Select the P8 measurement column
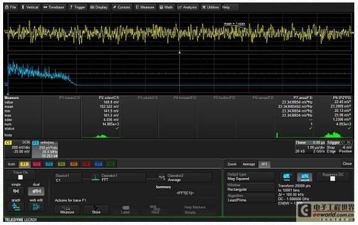 (x=333, y=117)
